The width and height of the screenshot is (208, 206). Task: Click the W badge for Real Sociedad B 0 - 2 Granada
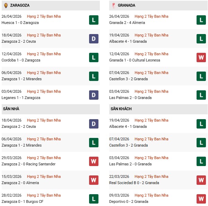[201, 180]
